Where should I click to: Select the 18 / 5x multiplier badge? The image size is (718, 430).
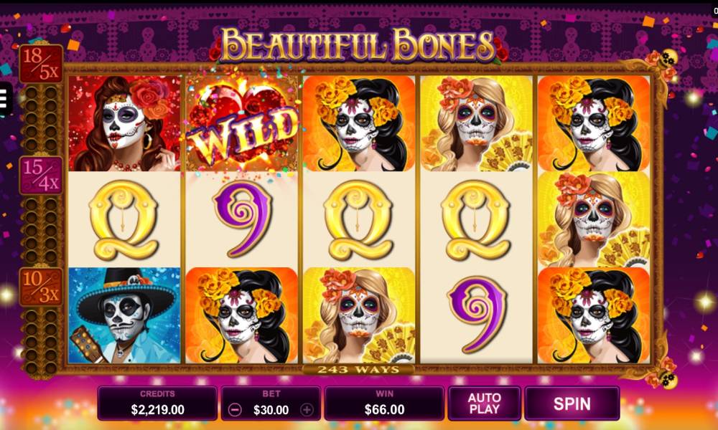(x=41, y=64)
